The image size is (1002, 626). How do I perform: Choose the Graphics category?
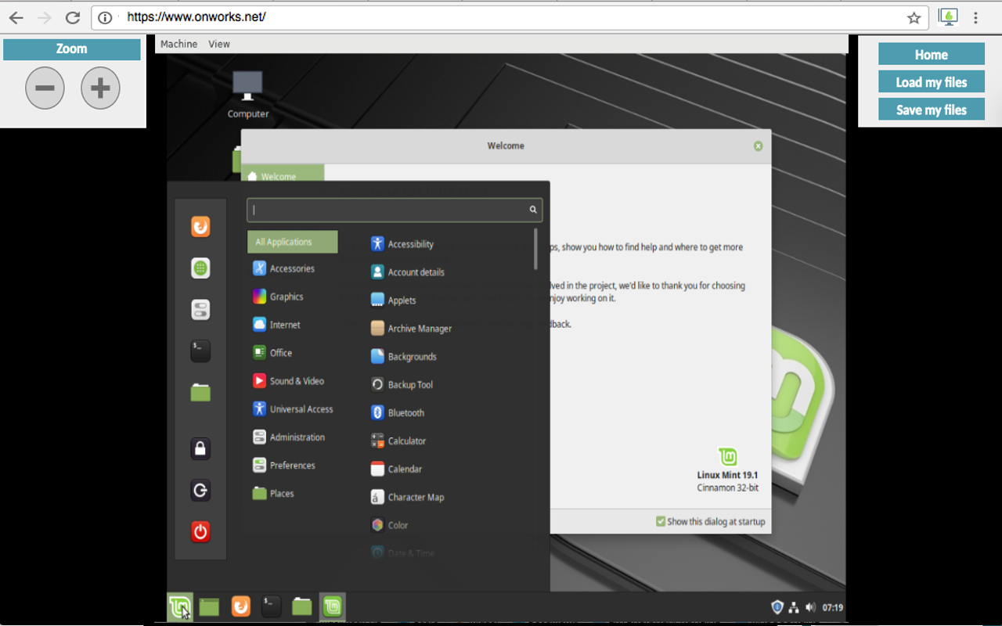(278, 297)
